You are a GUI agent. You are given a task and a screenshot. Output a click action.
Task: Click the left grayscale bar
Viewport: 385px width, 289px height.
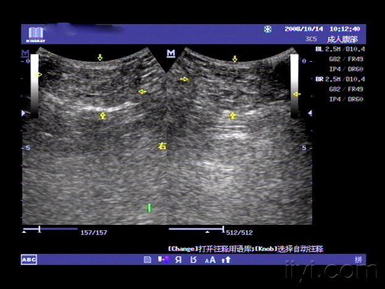click(35, 86)
